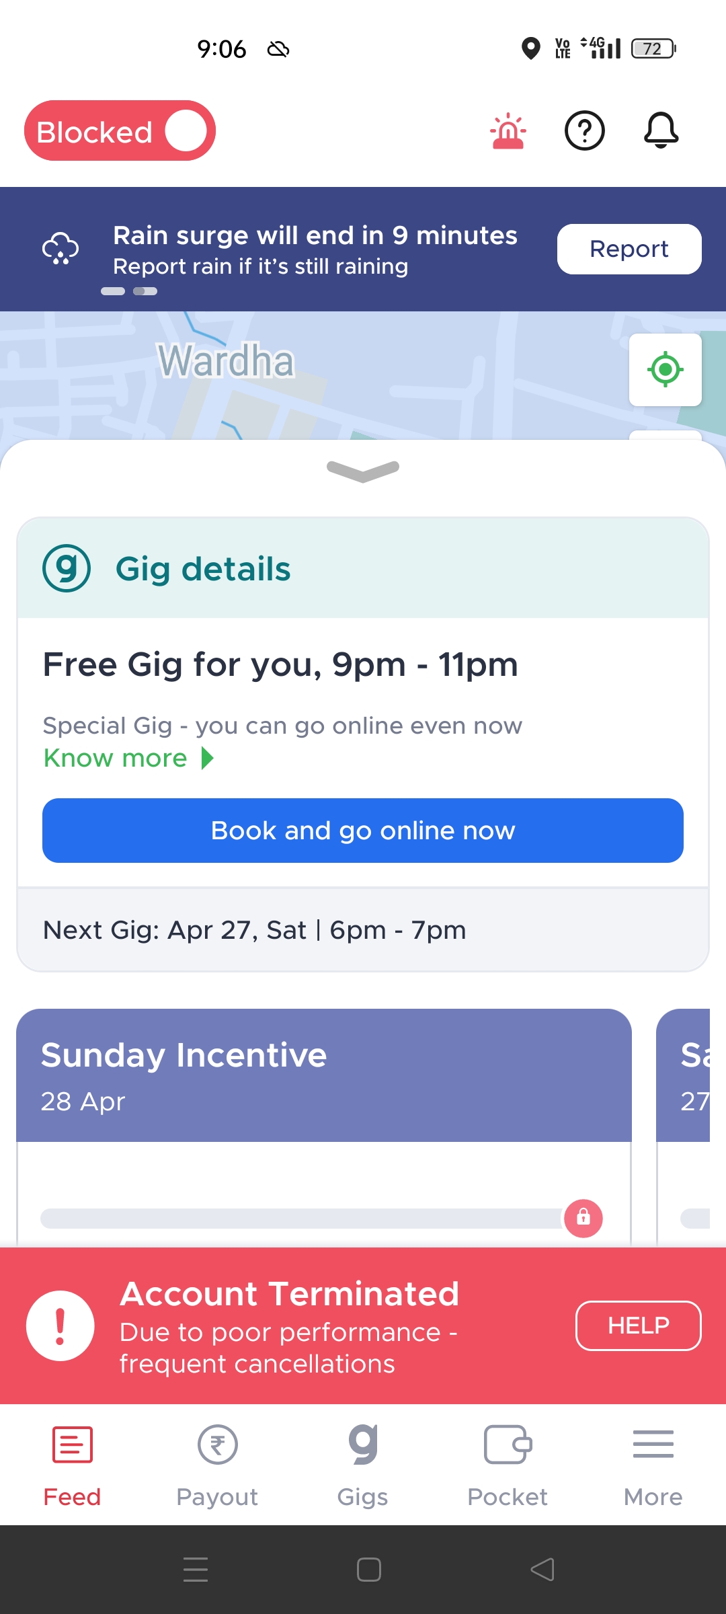Open help via question mark icon
The image size is (726, 1614).
[585, 130]
